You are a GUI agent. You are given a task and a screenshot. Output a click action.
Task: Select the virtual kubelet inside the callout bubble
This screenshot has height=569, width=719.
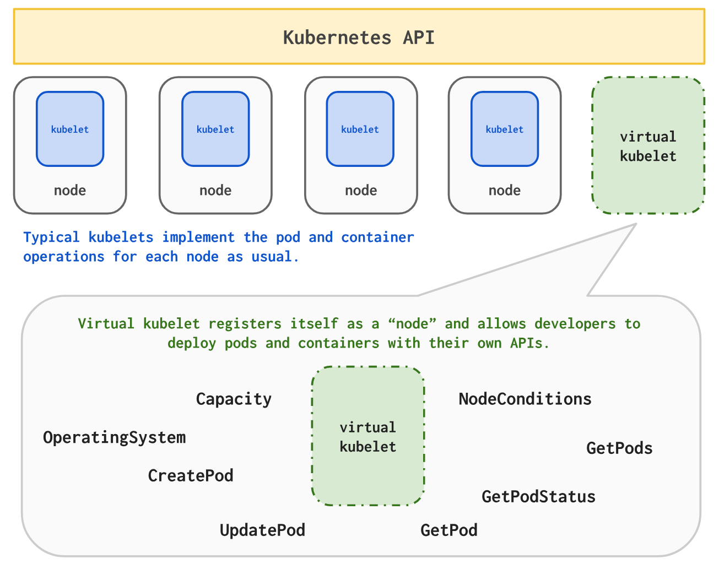pos(368,437)
